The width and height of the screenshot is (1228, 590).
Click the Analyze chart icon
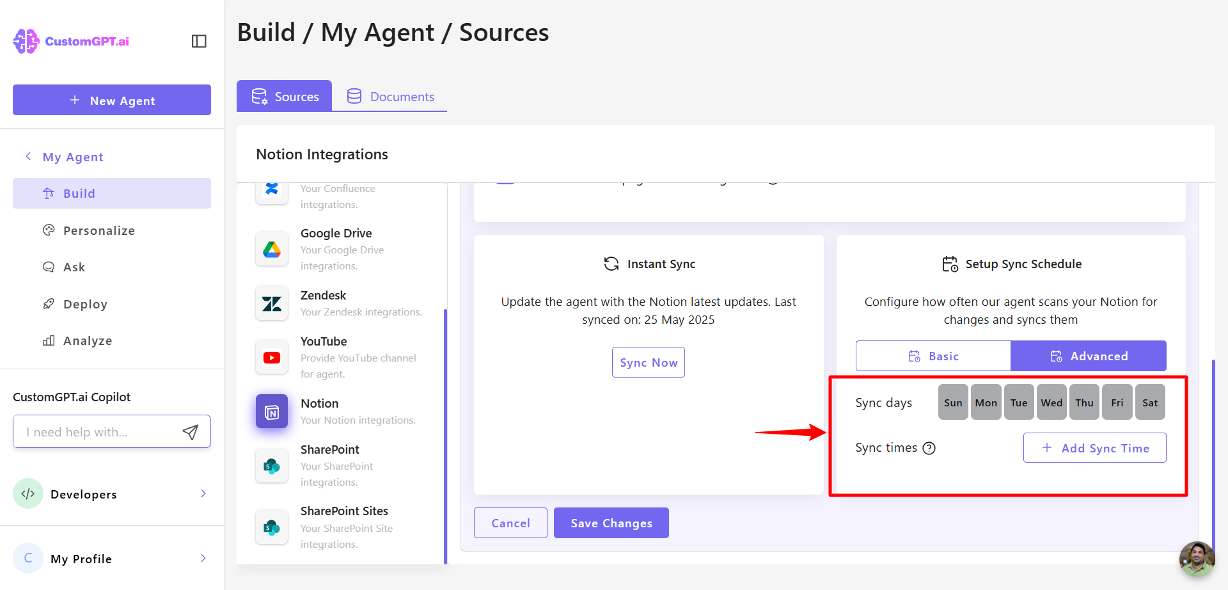click(49, 340)
